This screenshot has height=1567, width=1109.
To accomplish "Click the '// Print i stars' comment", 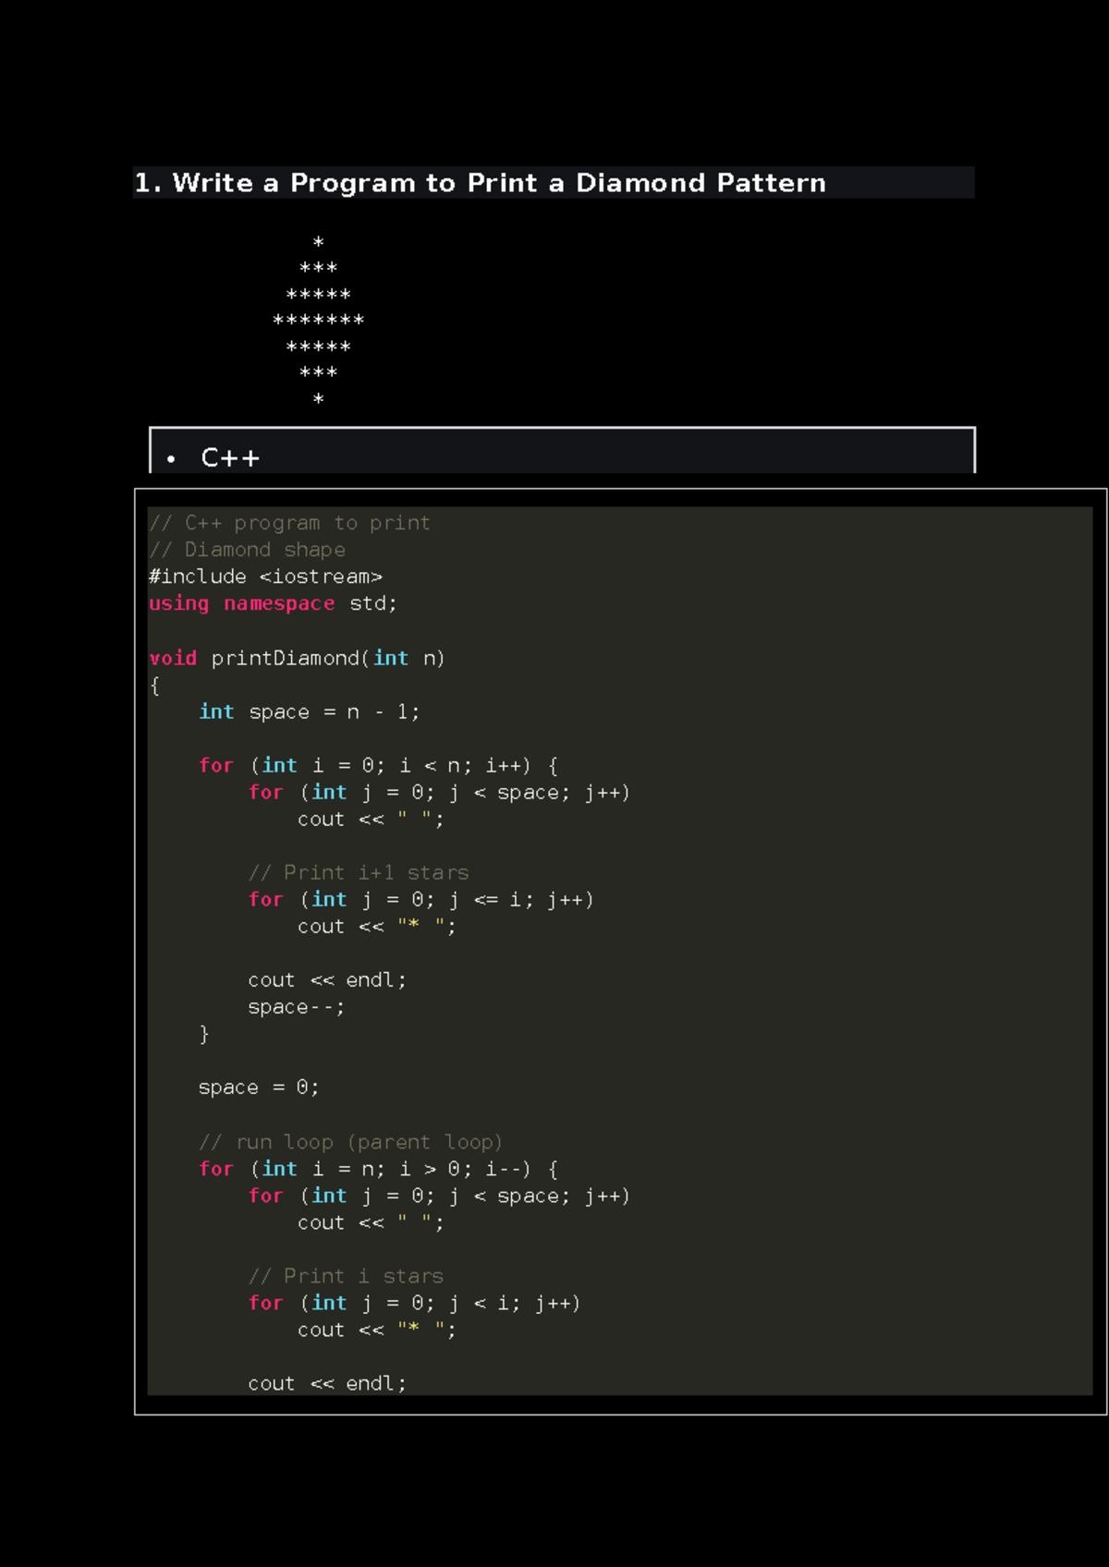I will coord(346,1276).
